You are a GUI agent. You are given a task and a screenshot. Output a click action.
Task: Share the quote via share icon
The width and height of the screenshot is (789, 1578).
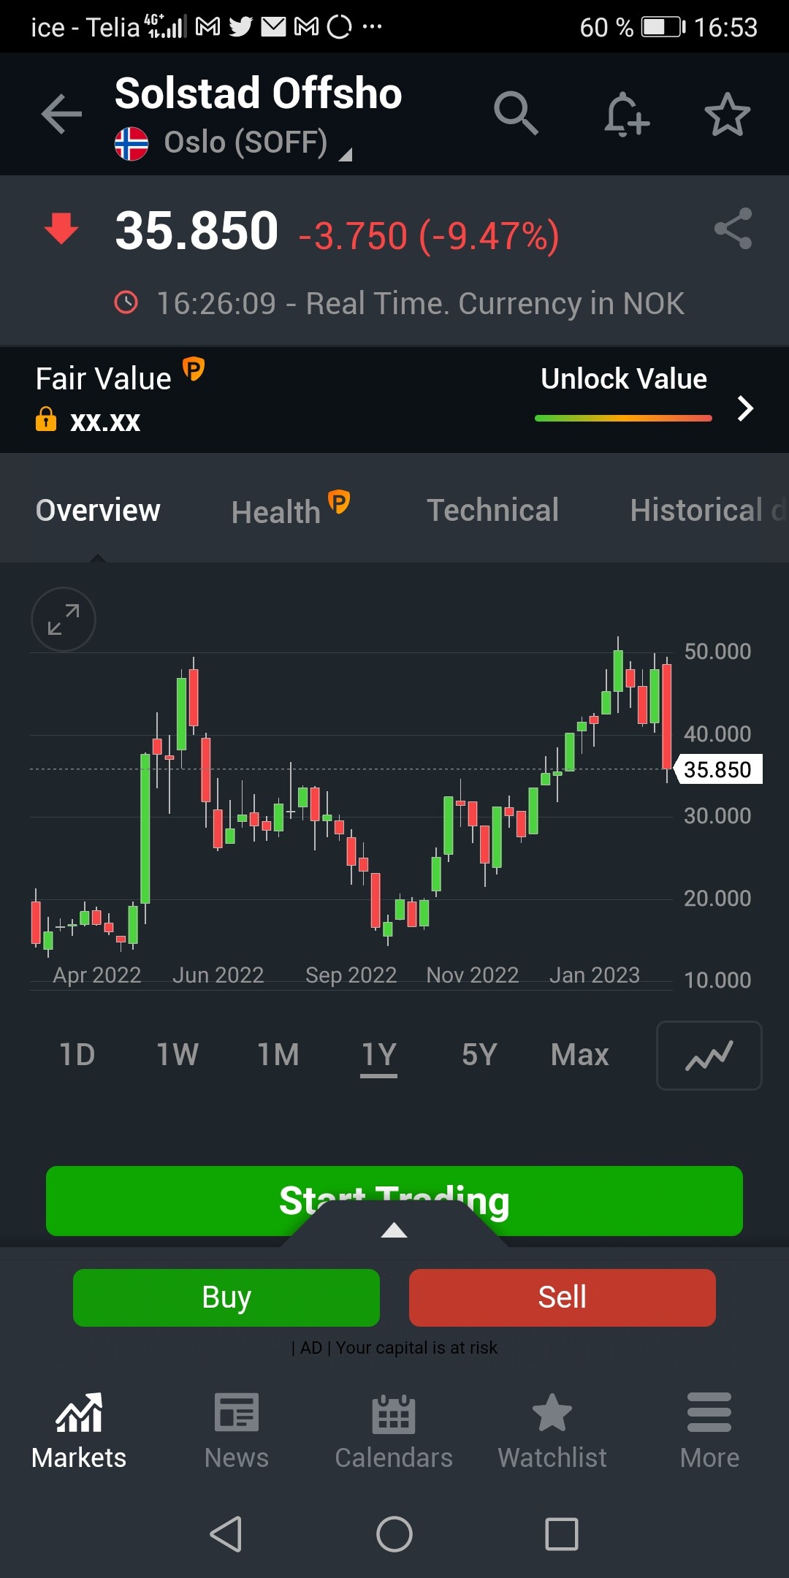733,229
